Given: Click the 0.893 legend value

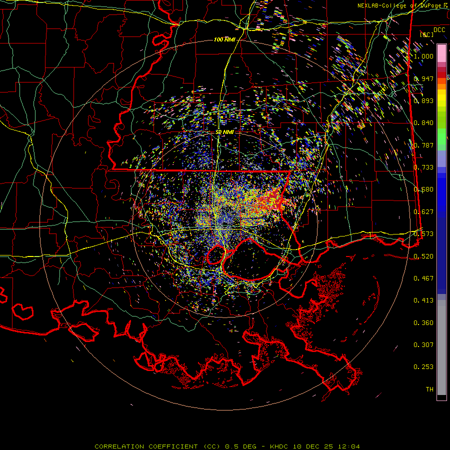Looking at the screenshot, I should point(423,100).
